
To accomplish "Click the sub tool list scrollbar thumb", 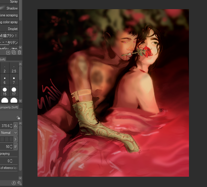I will pos(20,10).
